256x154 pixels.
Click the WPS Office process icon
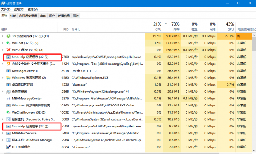click(8, 50)
